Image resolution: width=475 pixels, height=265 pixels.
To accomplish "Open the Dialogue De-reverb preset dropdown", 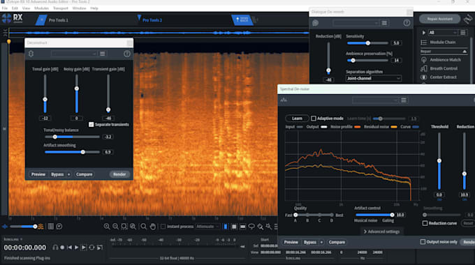I will click(356, 23).
